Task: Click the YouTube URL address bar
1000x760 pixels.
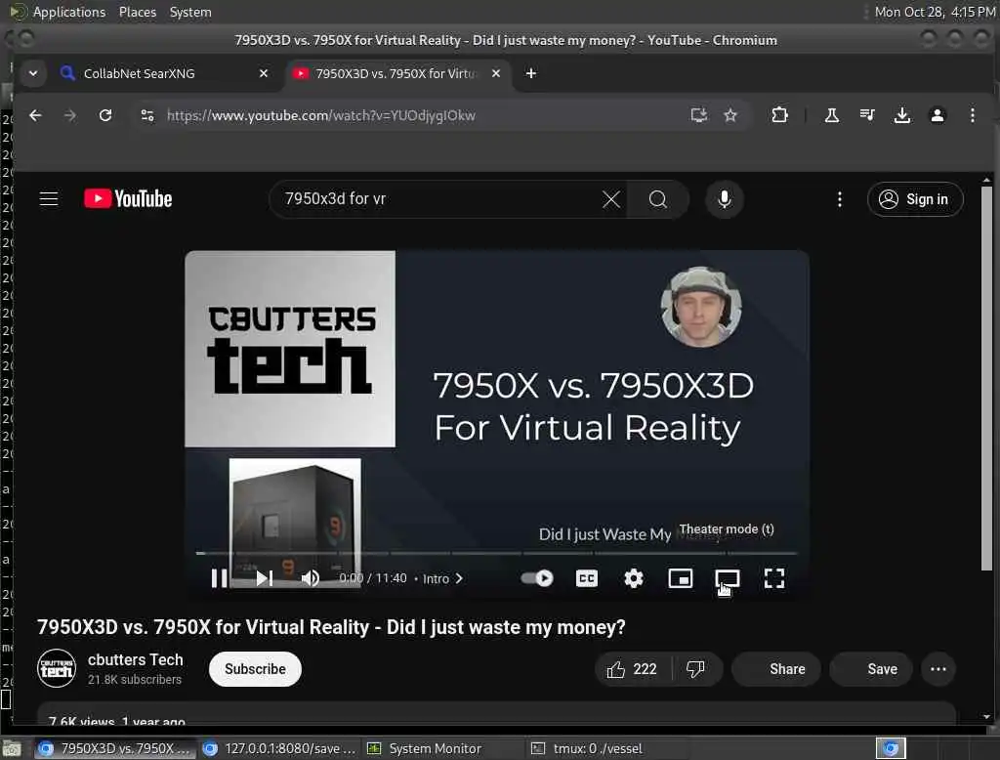Action: click(x=320, y=115)
